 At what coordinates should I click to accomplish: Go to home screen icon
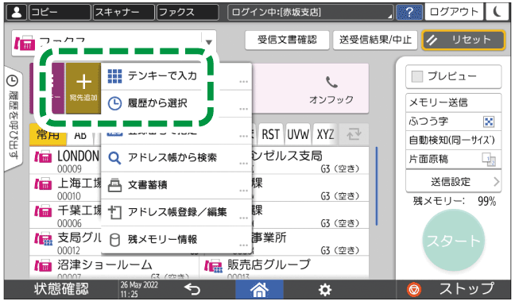[x=259, y=289]
